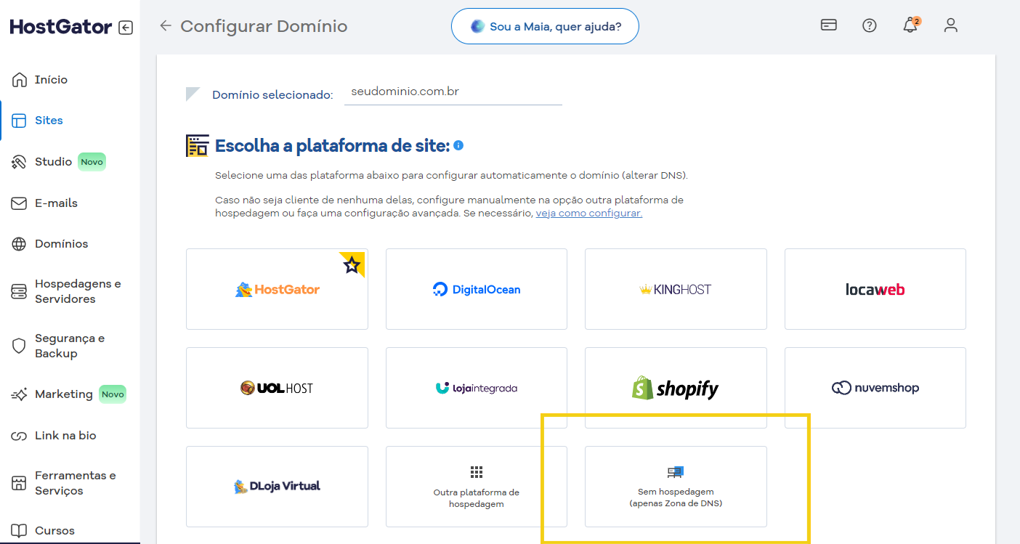Click the star badge on HostGator card
1020x544 pixels.
point(352,265)
